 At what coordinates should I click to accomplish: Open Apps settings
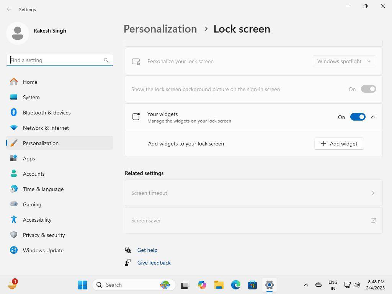[59, 158]
